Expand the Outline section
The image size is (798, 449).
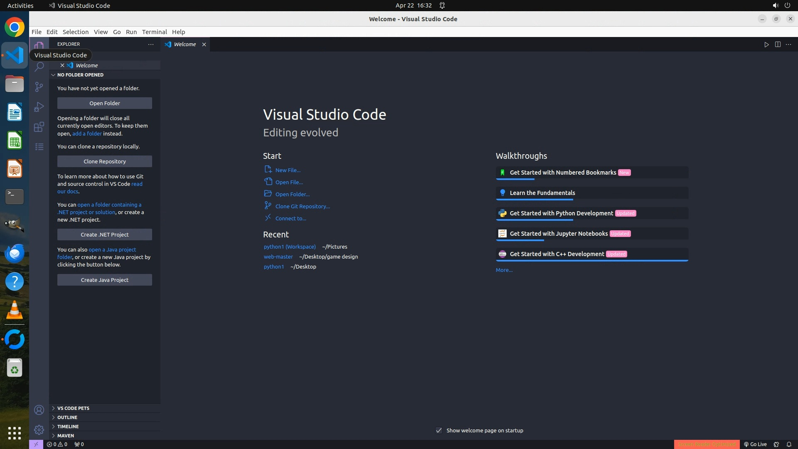pyautogui.click(x=67, y=417)
